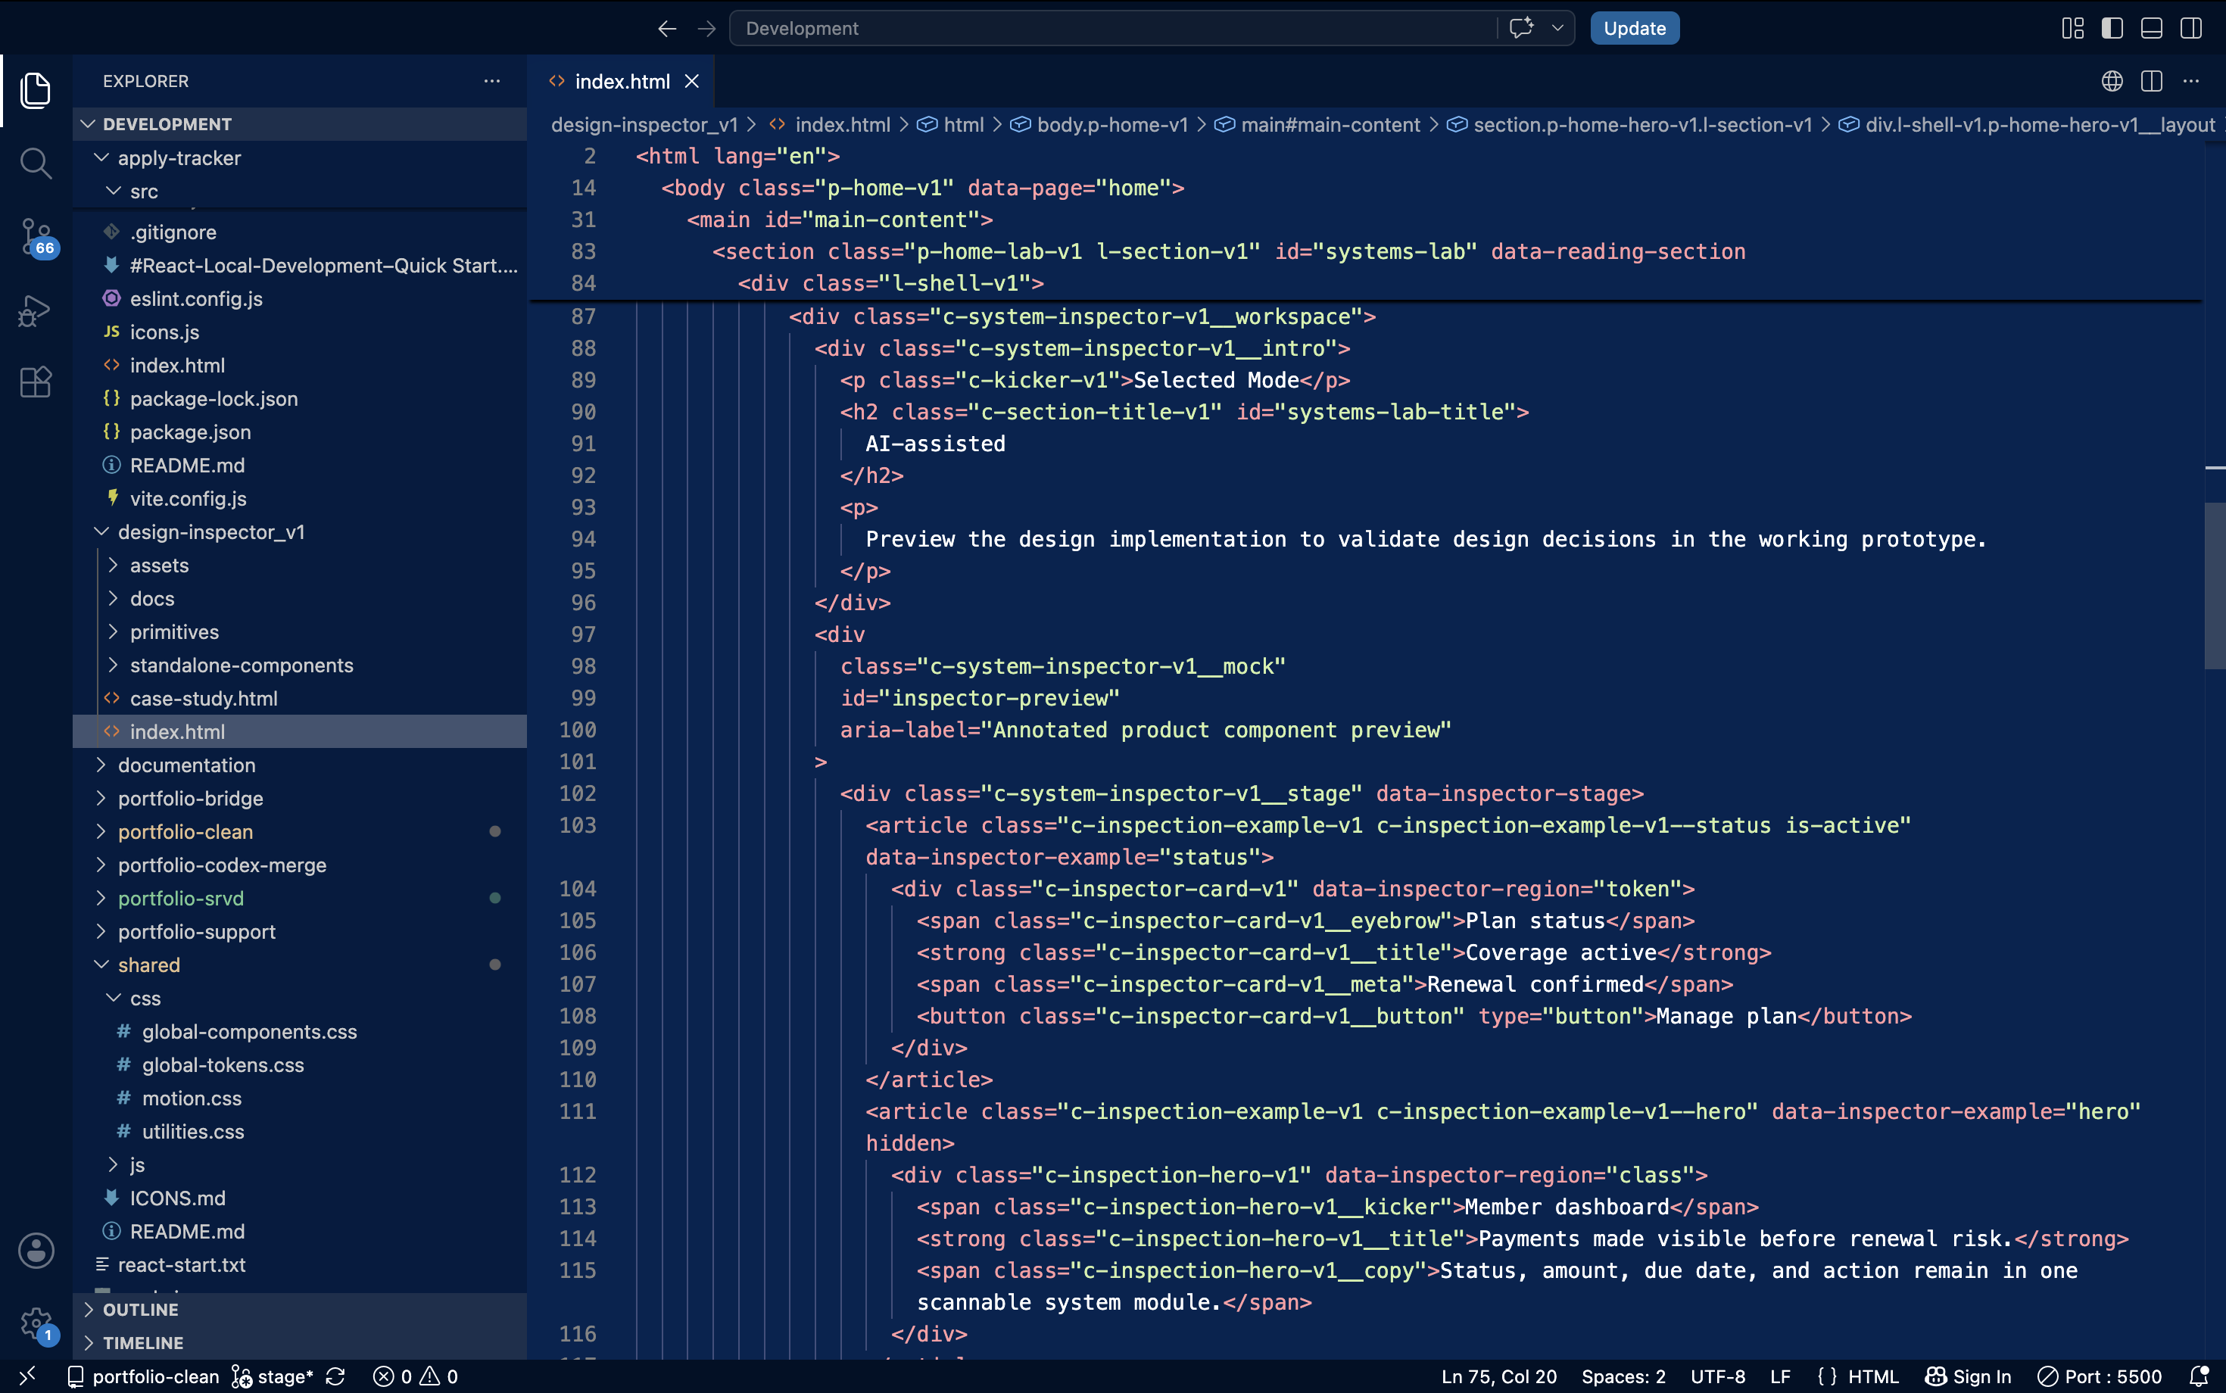Screen dimensions: 2226x1393
Task: Open Source Control with 66 changes
Action: (37, 238)
